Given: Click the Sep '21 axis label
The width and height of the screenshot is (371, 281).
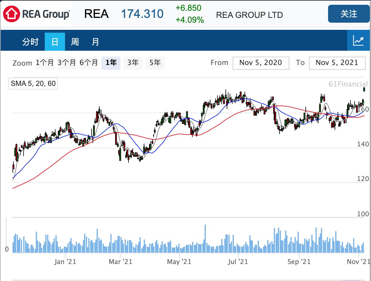Looking at the screenshot, I should (299, 262).
